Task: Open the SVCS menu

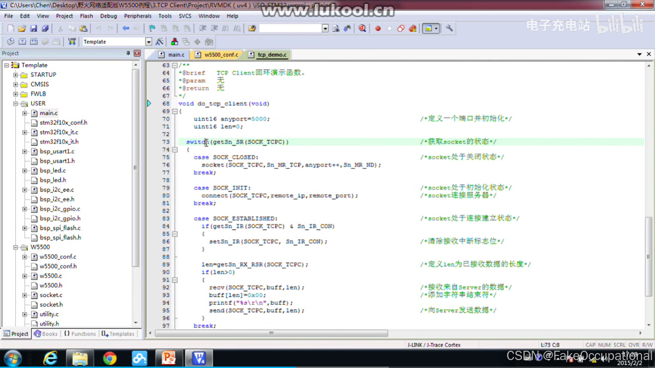Action: click(x=185, y=16)
